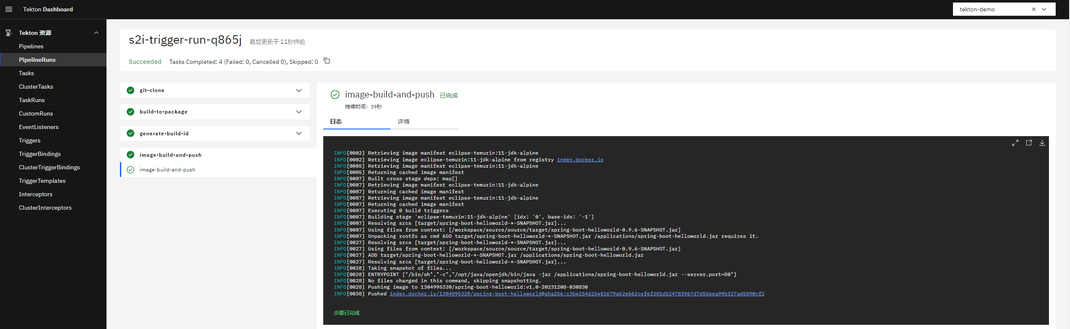Click success icon beside image-build-and-push heading
The height and width of the screenshot is (329, 1070).
tap(335, 95)
